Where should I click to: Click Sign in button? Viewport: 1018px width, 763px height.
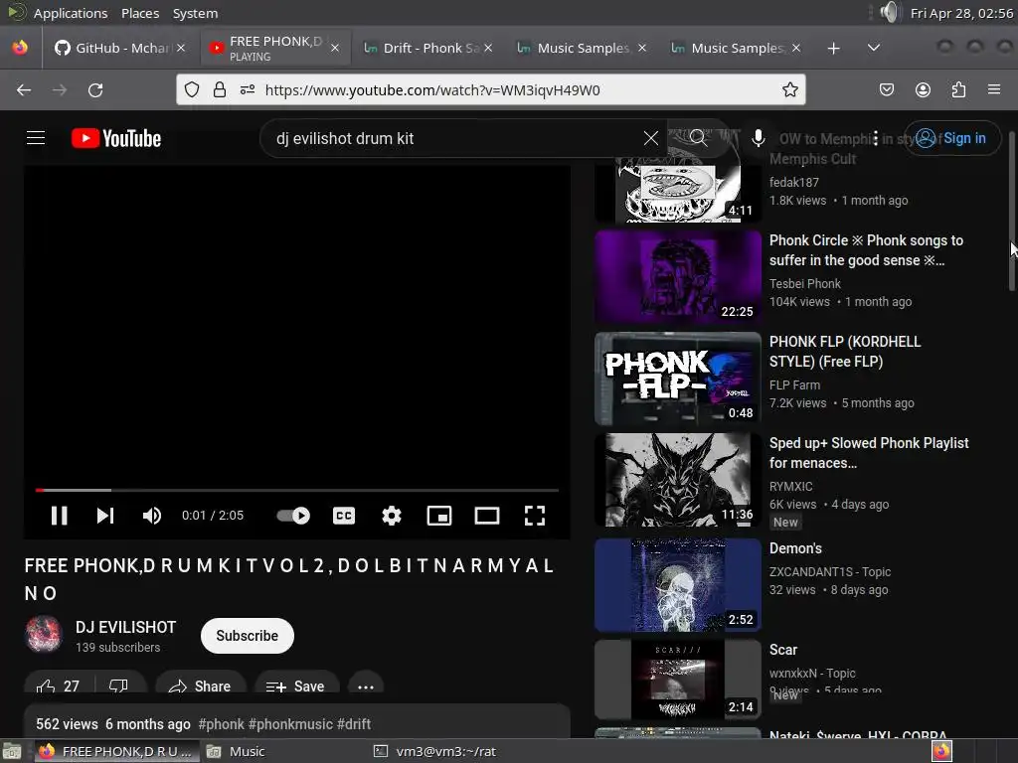tap(951, 138)
